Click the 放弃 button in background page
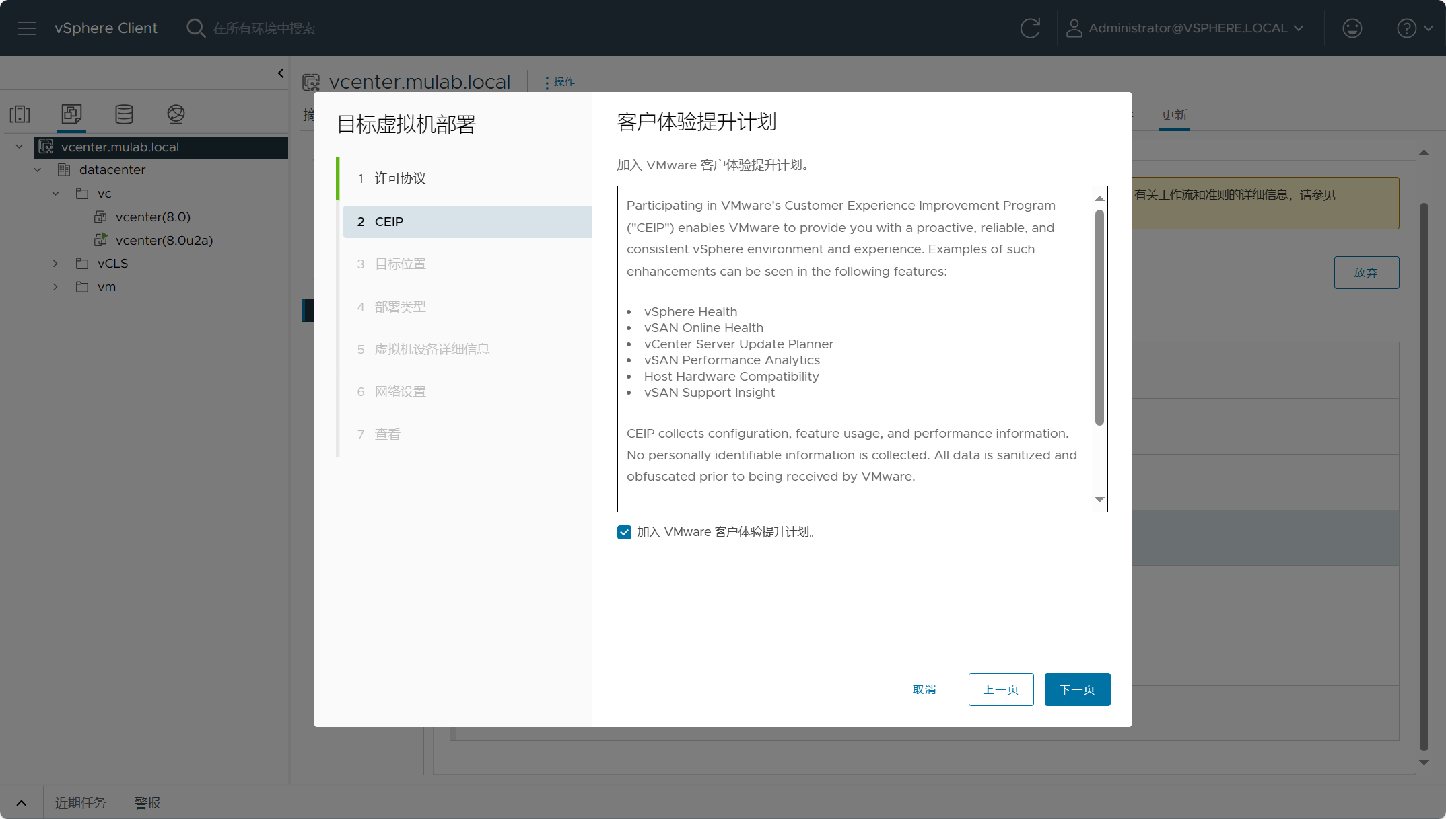The width and height of the screenshot is (1446, 819). click(1366, 272)
